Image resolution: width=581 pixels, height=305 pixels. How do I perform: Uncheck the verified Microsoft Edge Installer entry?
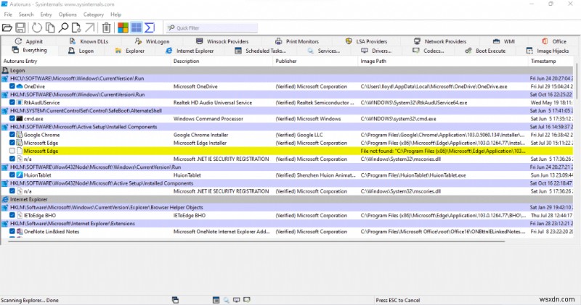(x=12, y=143)
